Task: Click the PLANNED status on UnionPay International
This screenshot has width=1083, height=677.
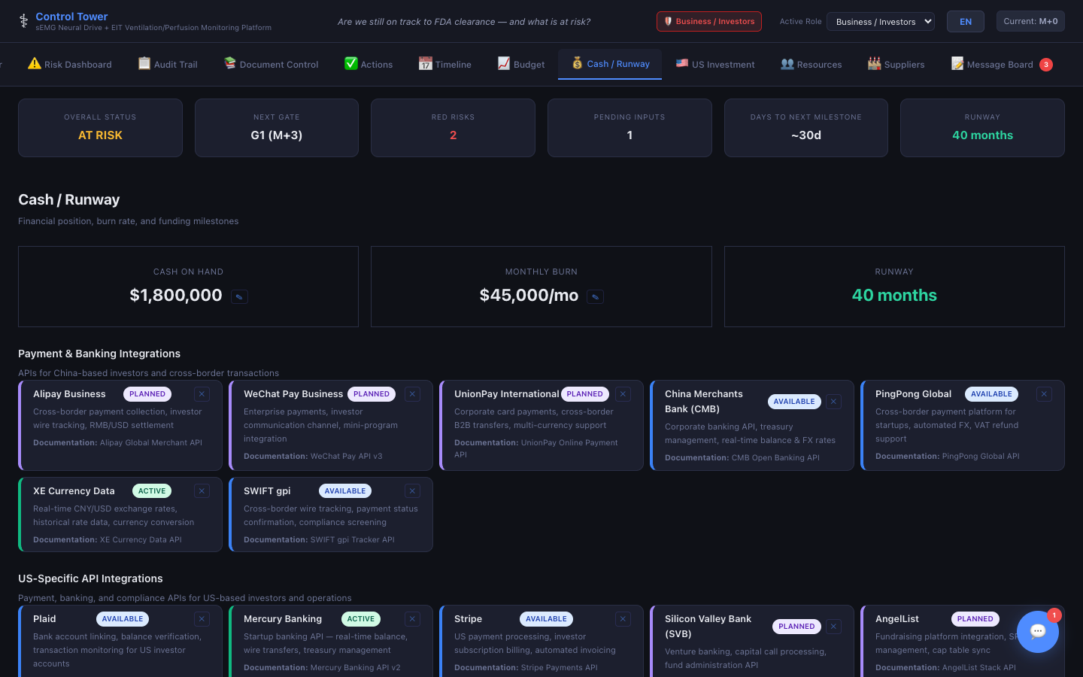Action: point(584,394)
